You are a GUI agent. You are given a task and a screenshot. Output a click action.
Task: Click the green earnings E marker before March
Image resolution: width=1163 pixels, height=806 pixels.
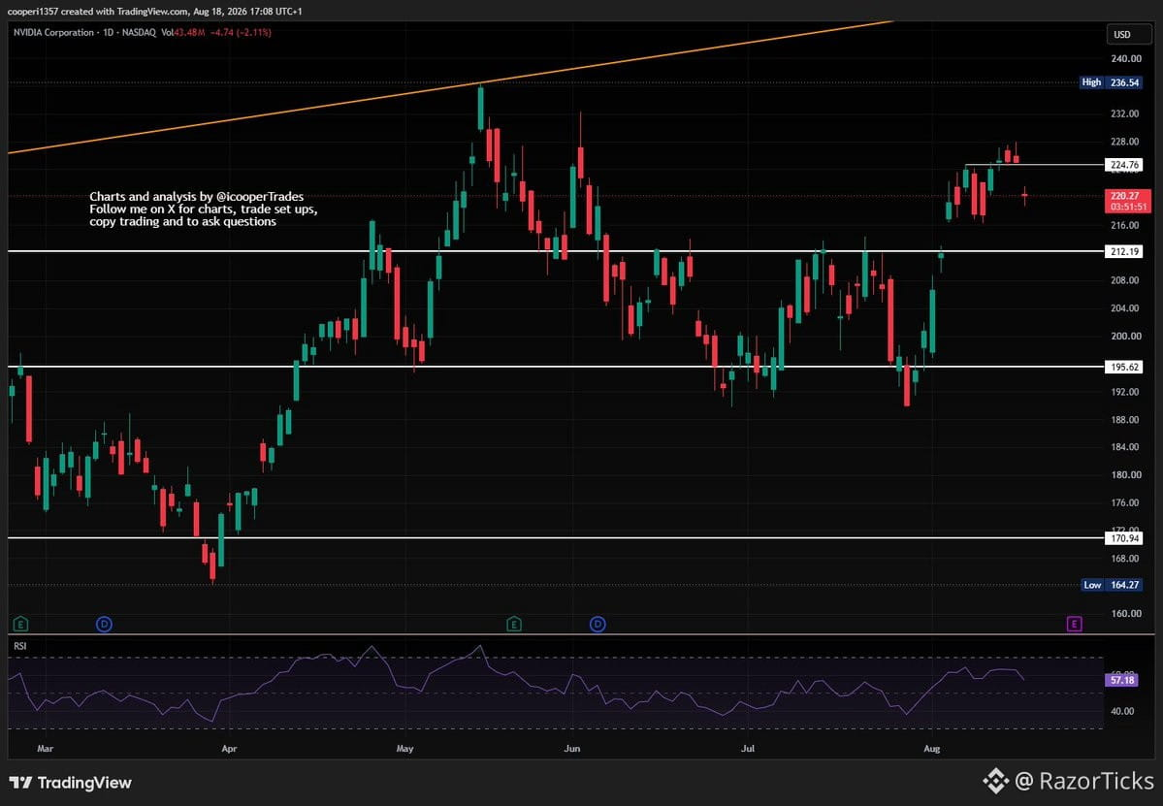click(20, 625)
